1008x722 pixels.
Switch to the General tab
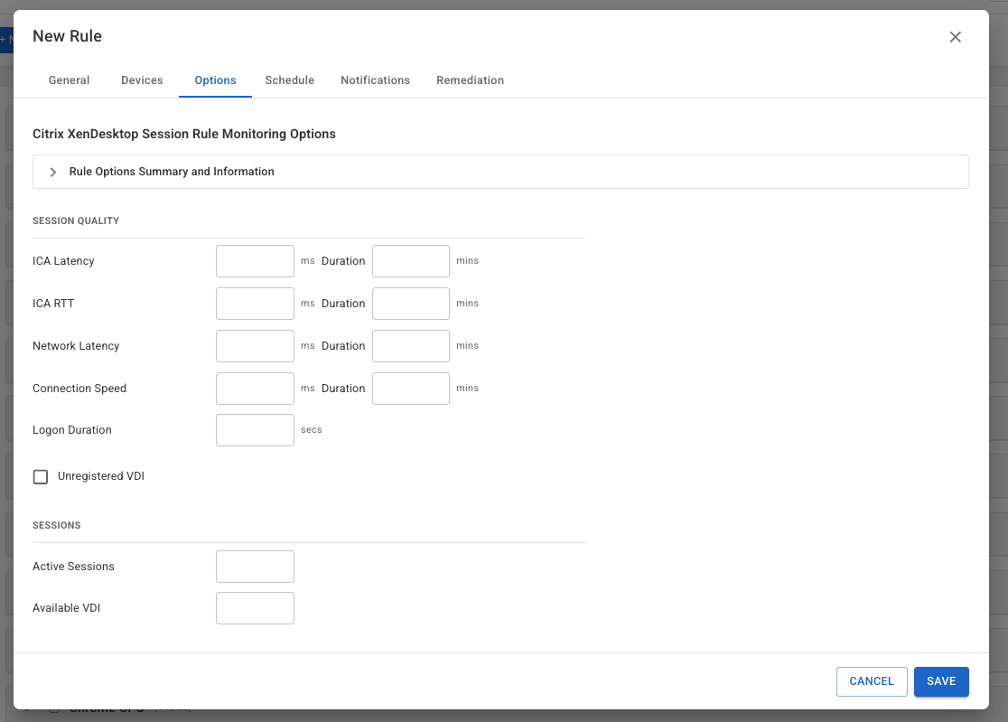(69, 80)
